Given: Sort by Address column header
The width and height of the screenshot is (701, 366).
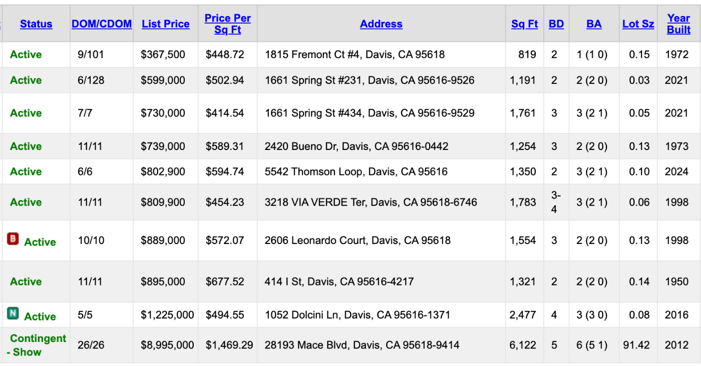Looking at the screenshot, I should (x=381, y=24).
